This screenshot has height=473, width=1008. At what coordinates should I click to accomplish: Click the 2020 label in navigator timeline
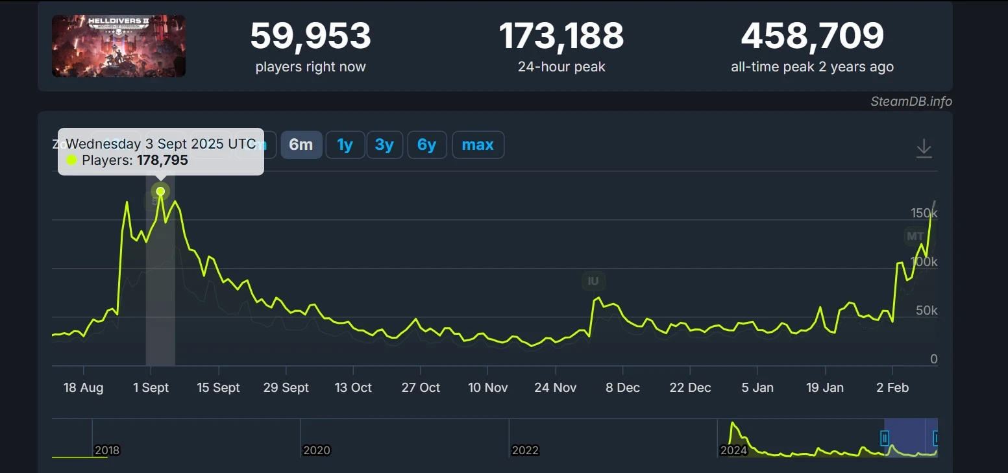tap(317, 450)
